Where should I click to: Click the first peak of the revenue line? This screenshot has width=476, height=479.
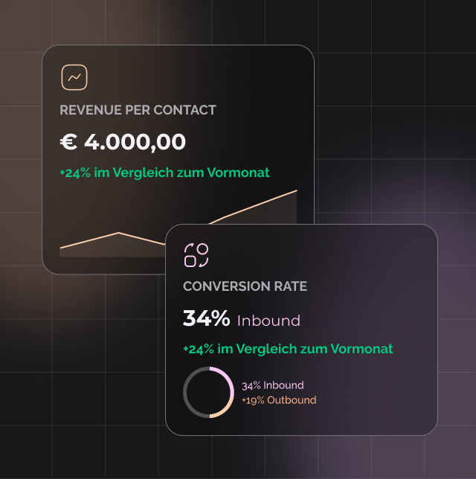pyautogui.click(x=119, y=233)
